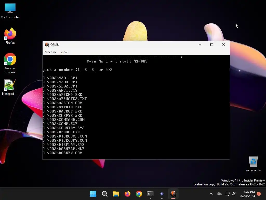Viewport: 266px width, 200px height.
Task: Click the OneDrive cloud tray icon
Action: [x=220, y=194]
